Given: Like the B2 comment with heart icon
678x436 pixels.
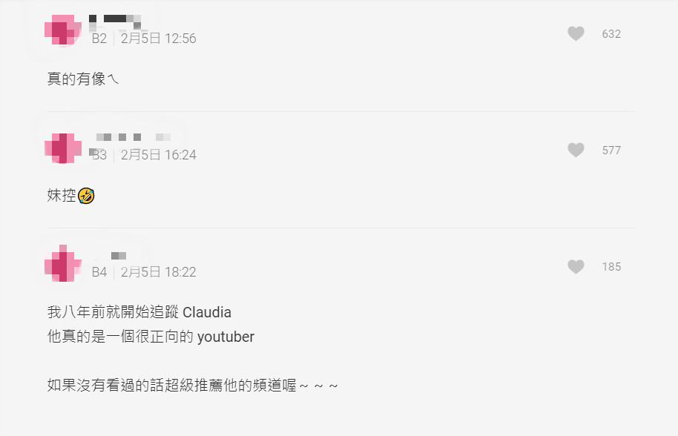Looking at the screenshot, I should click(x=576, y=33).
